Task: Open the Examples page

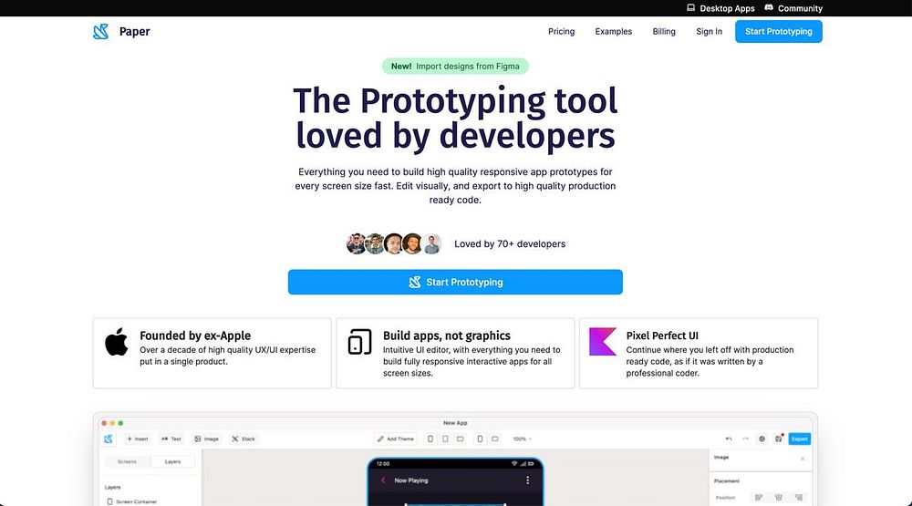Action: 613,31
